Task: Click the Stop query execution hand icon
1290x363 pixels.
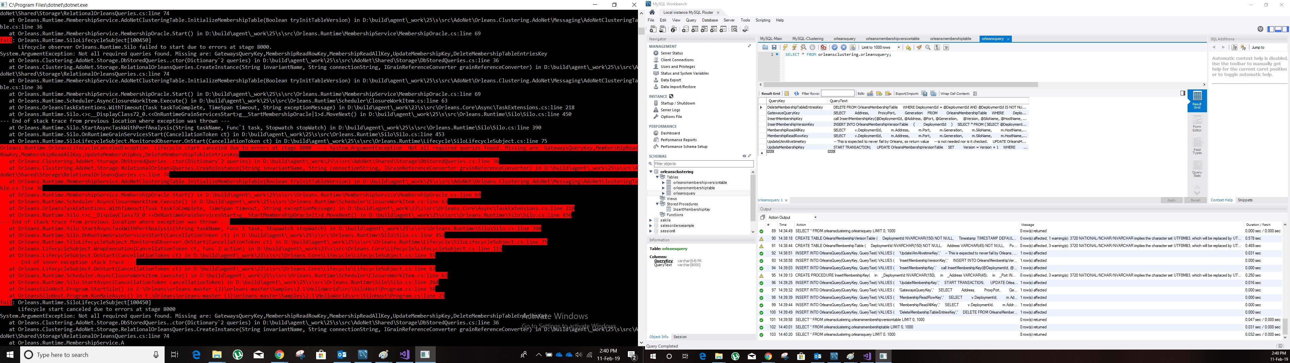Action: tap(812, 47)
